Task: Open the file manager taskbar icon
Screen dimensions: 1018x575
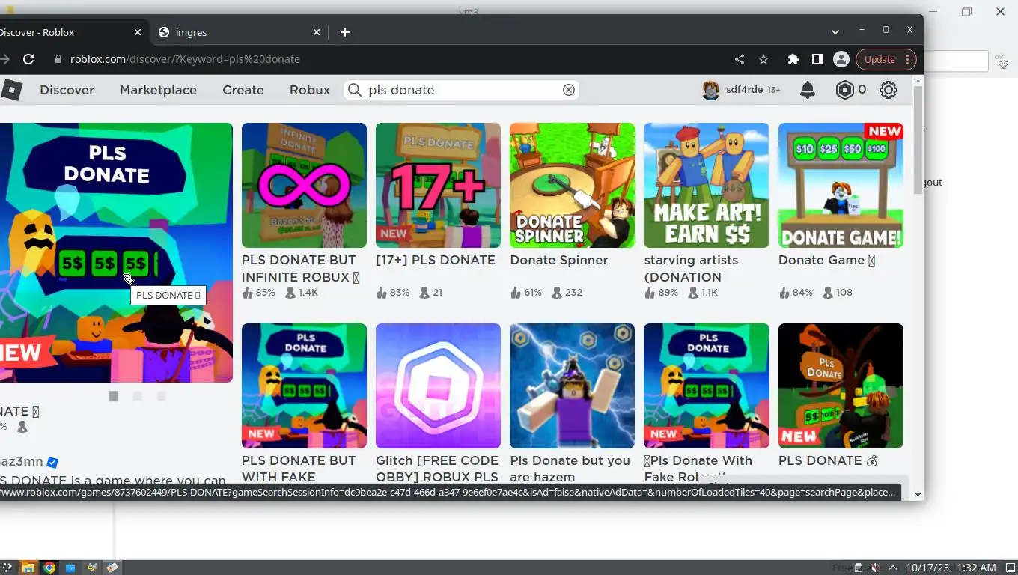Action: pos(28,568)
